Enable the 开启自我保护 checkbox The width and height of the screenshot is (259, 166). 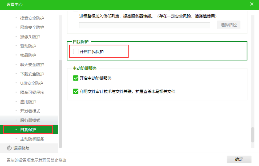76,52
